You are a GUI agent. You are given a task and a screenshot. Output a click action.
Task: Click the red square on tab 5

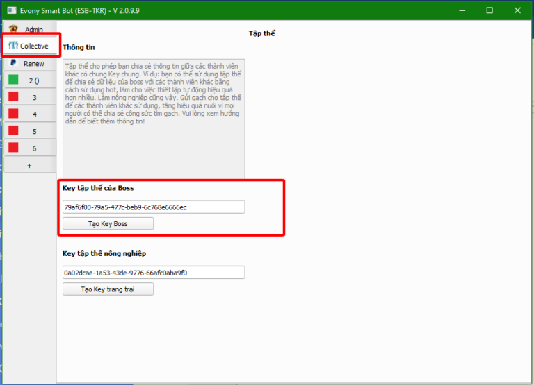(x=13, y=130)
